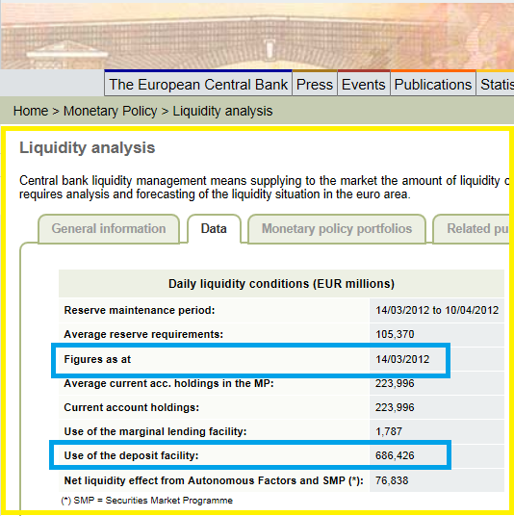Open the Events navigation item

click(364, 85)
